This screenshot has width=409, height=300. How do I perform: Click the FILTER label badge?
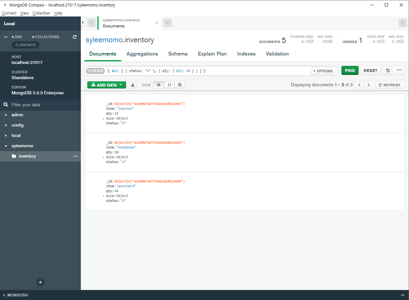click(95, 71)
